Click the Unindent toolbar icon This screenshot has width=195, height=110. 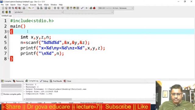click(x=58, y=8)
